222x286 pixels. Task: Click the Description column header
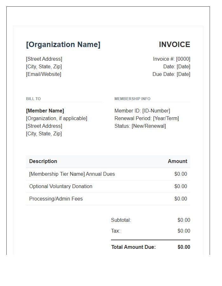pyautogui.click(x=43, y=161)
